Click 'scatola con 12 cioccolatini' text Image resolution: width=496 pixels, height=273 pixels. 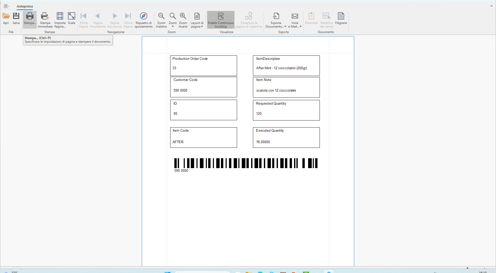coord(276,91)
